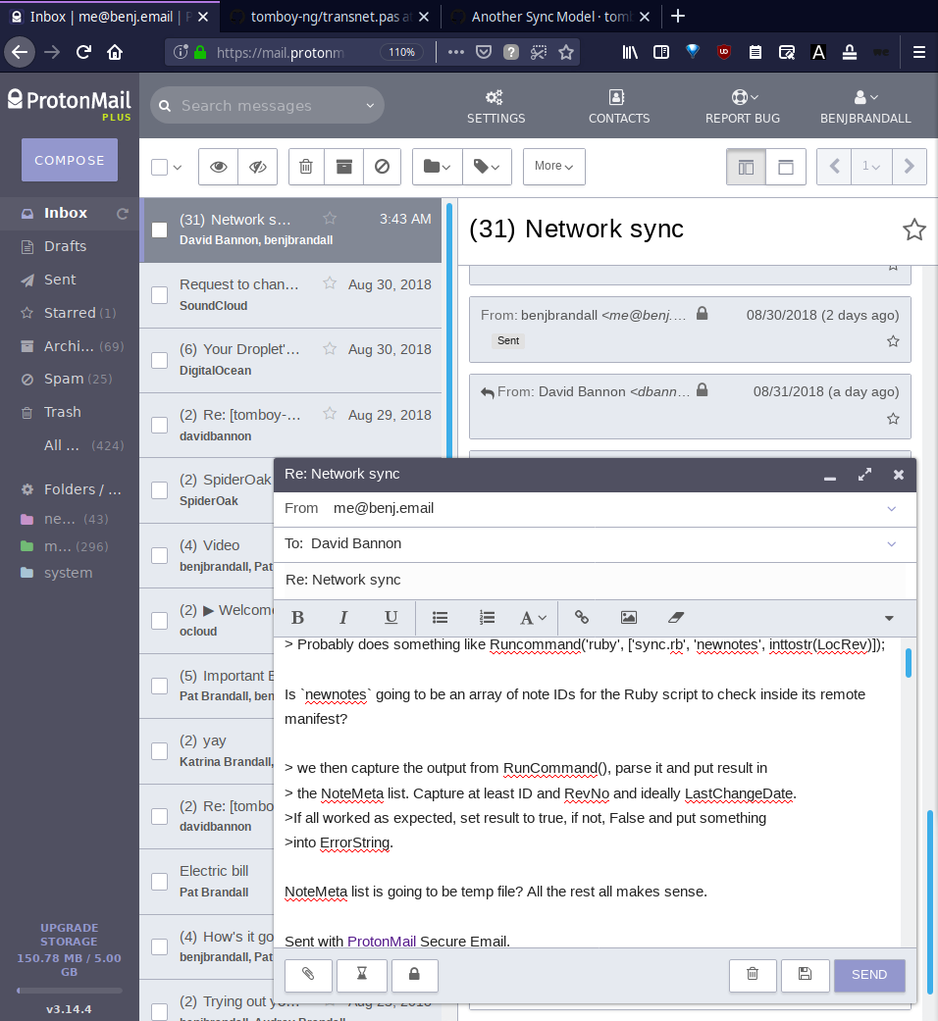The height and width of the screenshot is (1021, 938).
Task: Go to previous page arrow
Action: point(834,167)
